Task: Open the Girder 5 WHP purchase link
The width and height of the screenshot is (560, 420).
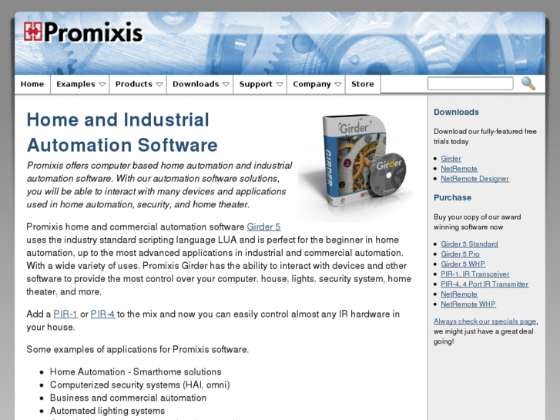Action: tap(463, 264)
